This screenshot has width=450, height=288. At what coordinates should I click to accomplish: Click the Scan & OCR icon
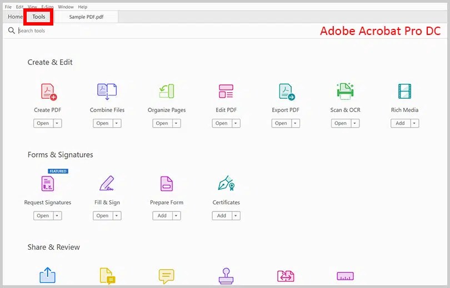coord(345,91)
